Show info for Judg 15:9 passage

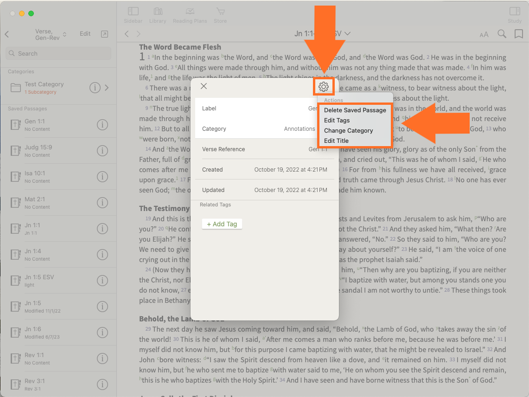102,151
